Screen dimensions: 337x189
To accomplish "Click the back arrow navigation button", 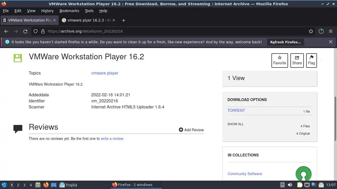I will coord(6,31).
